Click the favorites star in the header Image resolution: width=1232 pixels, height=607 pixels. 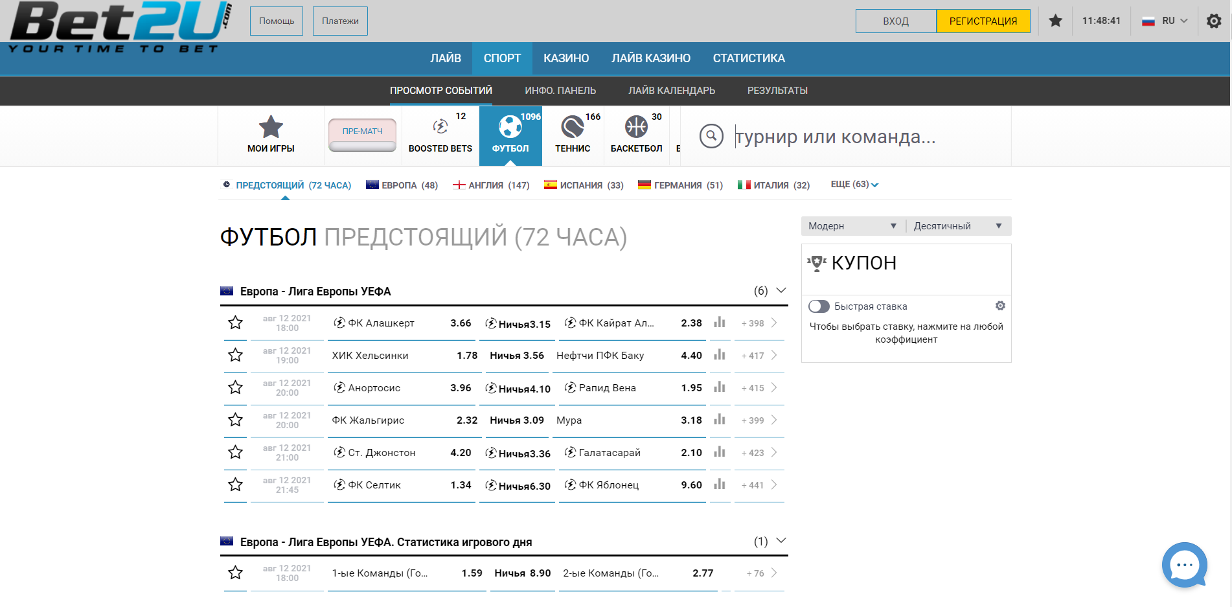[1055, 21]
